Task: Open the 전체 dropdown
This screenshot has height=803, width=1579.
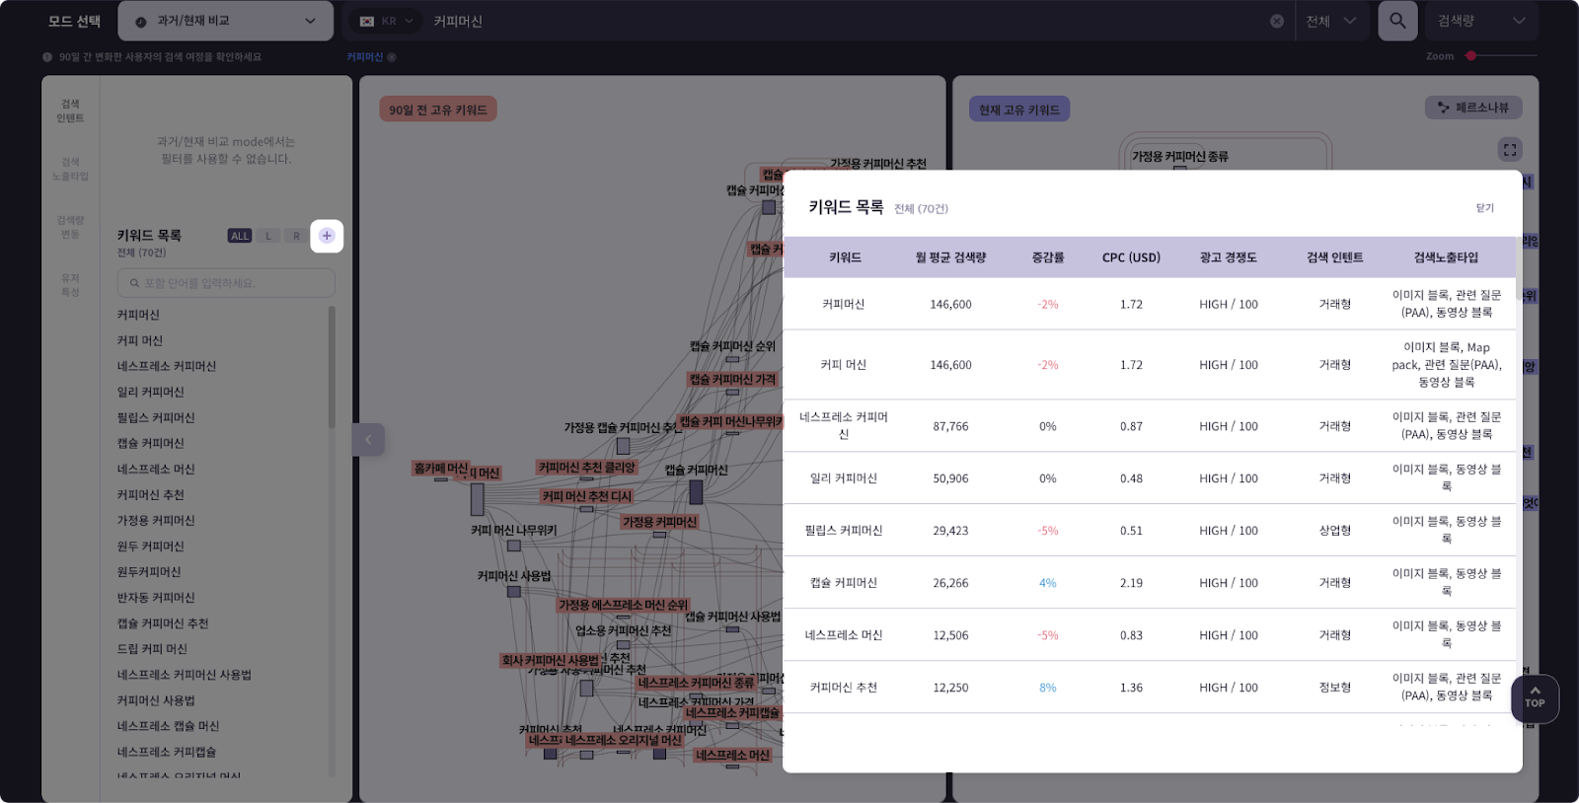Action: (1331, 21)
